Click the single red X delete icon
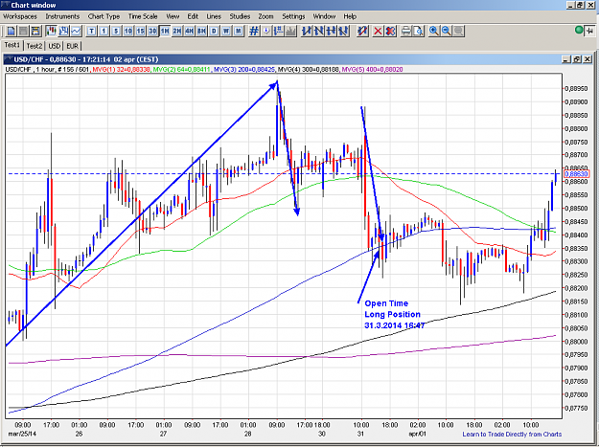 tap(378, 31)
